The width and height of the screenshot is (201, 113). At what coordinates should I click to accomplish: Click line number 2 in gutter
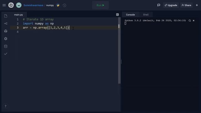[18, 24]
